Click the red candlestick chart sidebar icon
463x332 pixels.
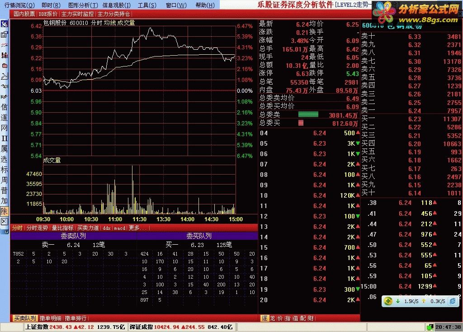click(x=4, y=55)
